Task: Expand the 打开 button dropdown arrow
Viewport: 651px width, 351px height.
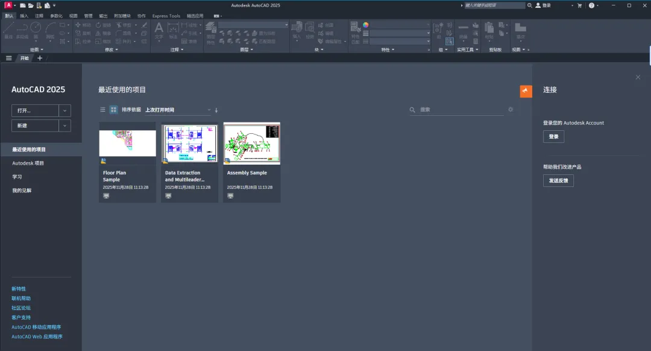Action: click(x=64, y=110)
